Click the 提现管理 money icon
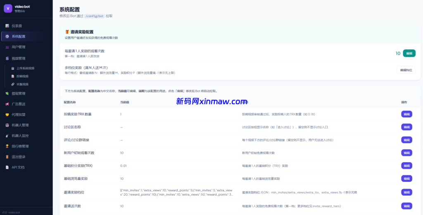Screen dimensions: 423x215 click(x=7, y=93)
